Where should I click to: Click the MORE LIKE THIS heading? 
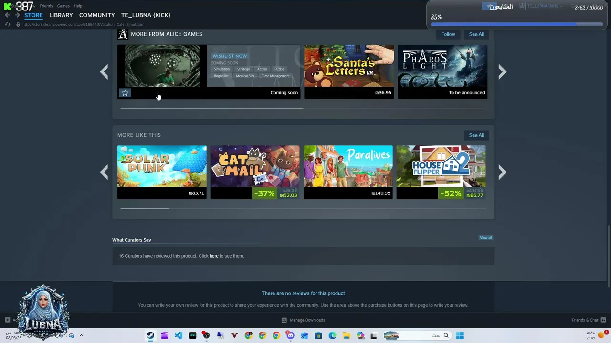point(139,135)
